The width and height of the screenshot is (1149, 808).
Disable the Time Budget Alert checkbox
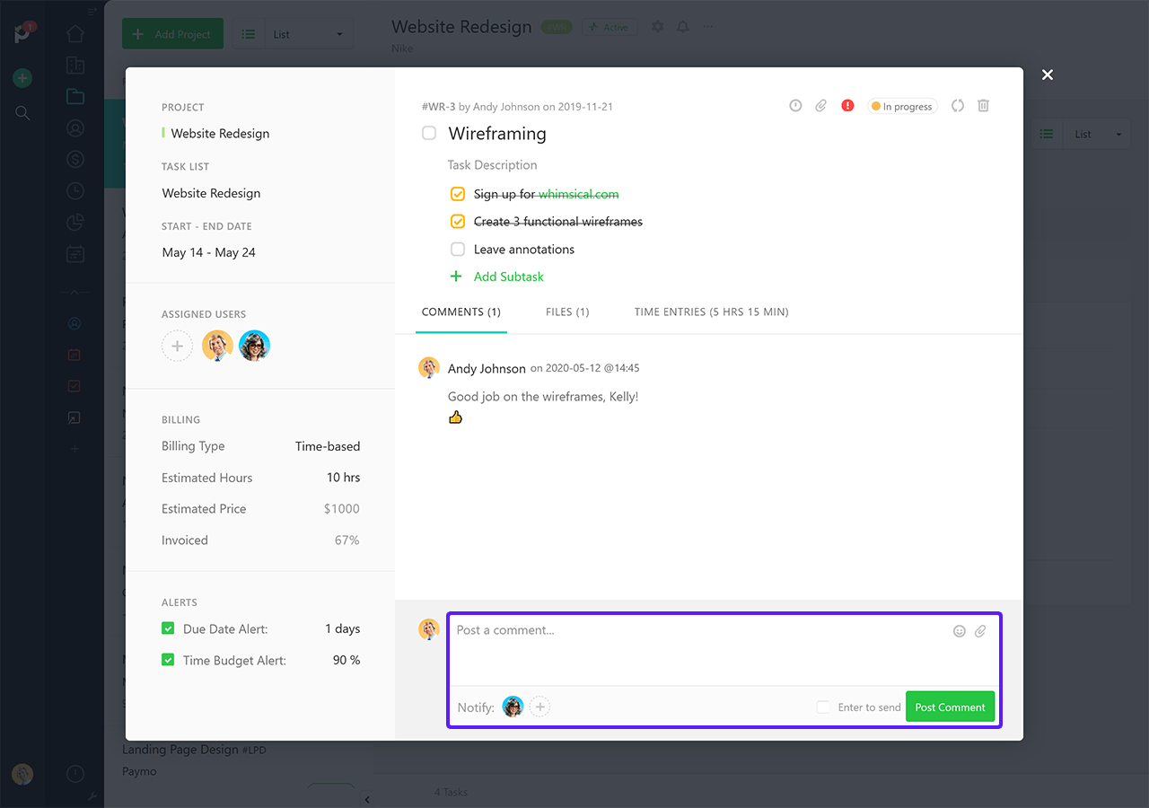pyautogui.click(x=168, y=660)
